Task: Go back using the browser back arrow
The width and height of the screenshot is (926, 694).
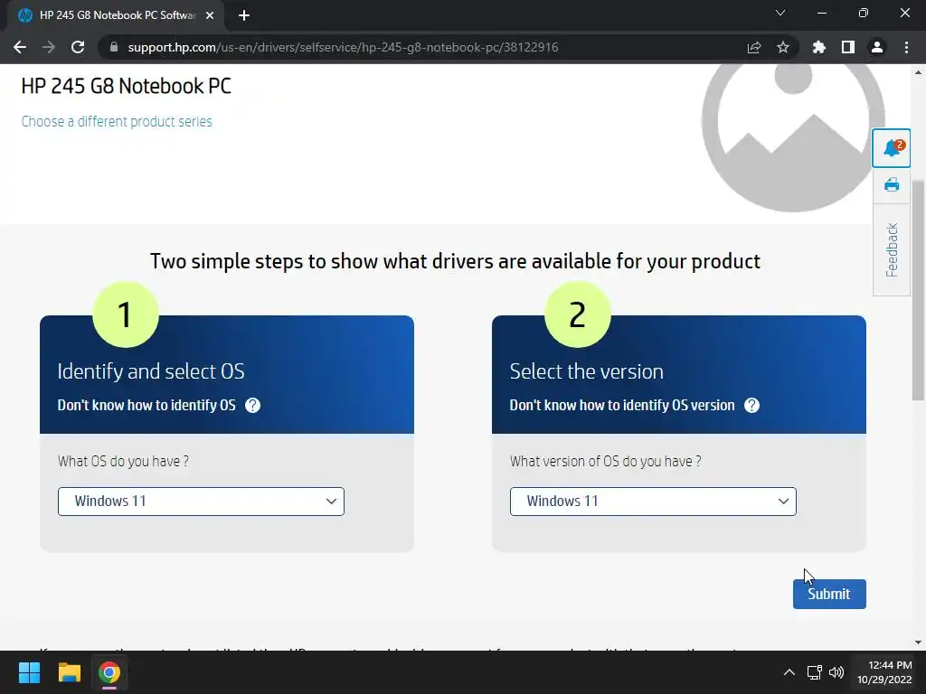Action: pyautogui.click(x=20, y=47)
